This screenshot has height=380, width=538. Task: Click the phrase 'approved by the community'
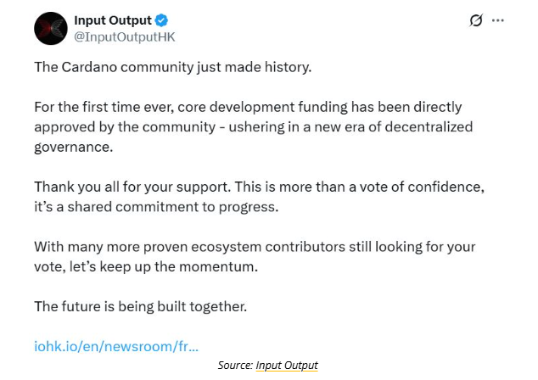[112, 126]
